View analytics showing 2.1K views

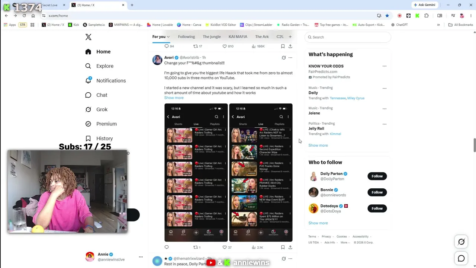(257, 247)
